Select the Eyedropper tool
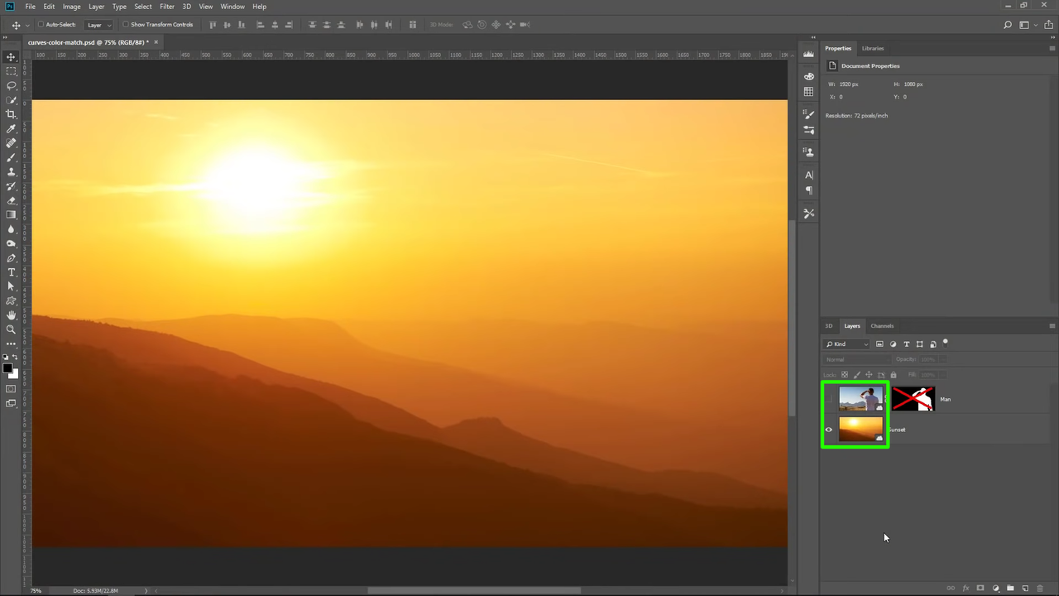The image size is (1059, 596). pyautogui.click(x=11, y=128)
